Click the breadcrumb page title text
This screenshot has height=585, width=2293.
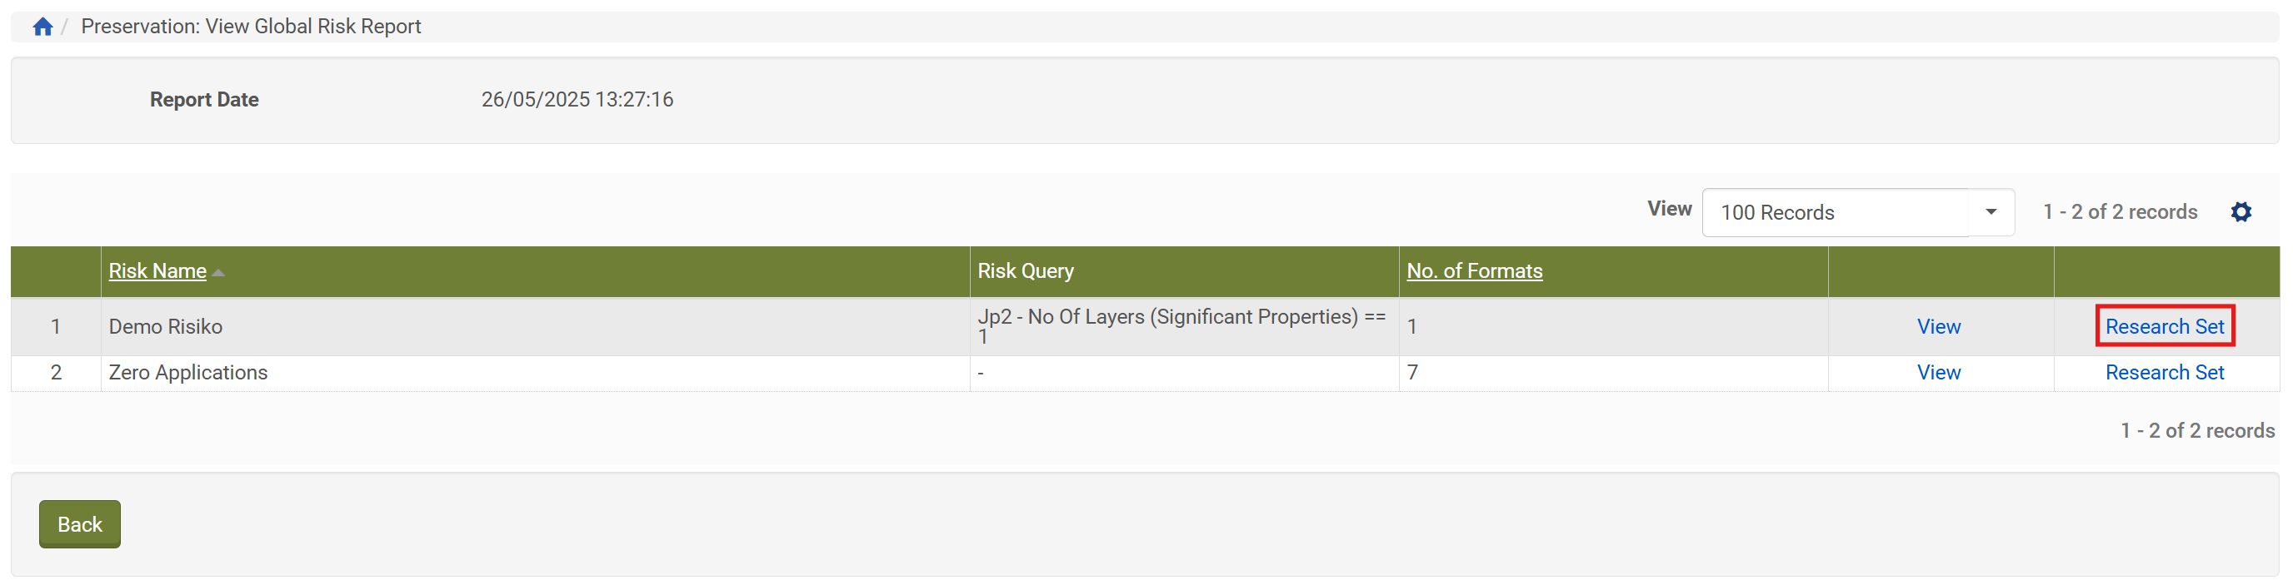[250, 27]
